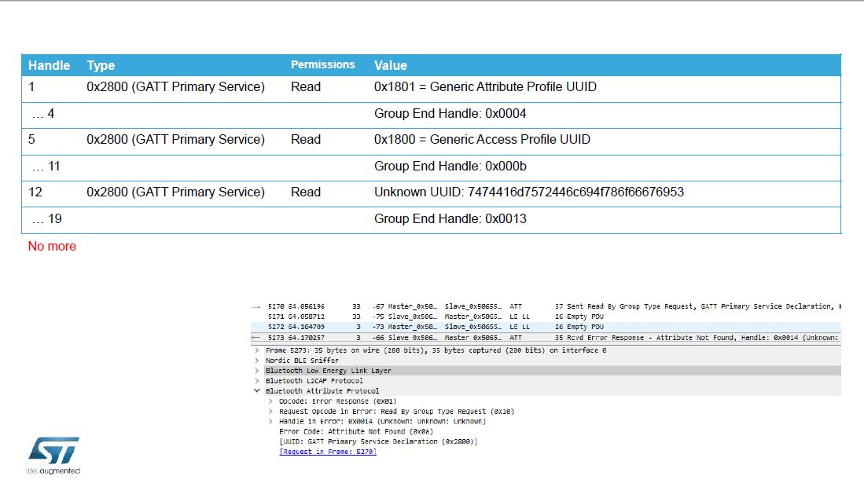Viewport: 864px width, 487px height.
Task: Click handle 1 cell in table
Action: pyautogui.click(x=31, y=87)
